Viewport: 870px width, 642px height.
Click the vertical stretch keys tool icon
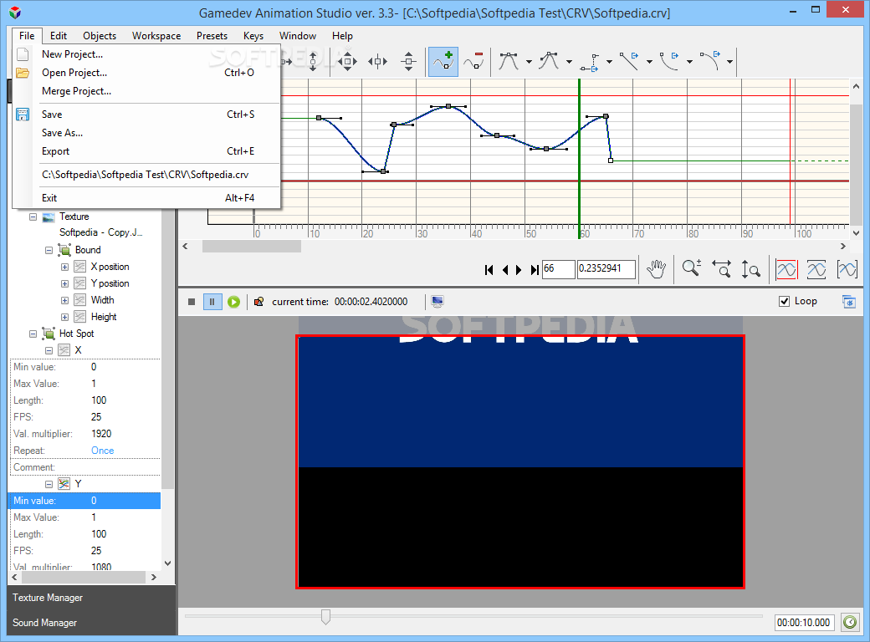coord(313,62)
